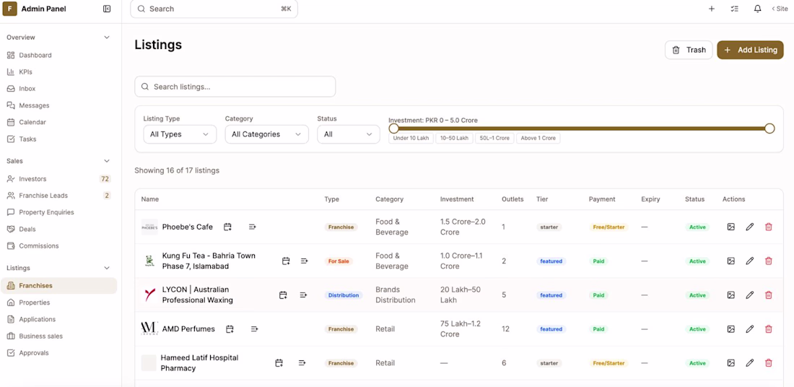This screenshot has width=794, height=387.
Task: Open Franchise Leads page
Action: click(x=58, y=196)
